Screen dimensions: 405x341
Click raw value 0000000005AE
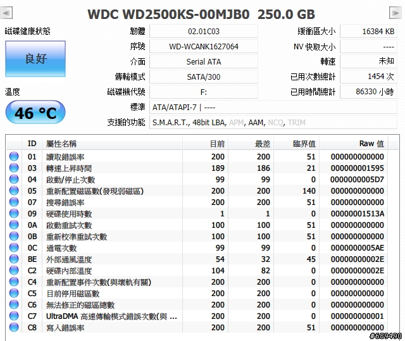click(x=357, y=247)
